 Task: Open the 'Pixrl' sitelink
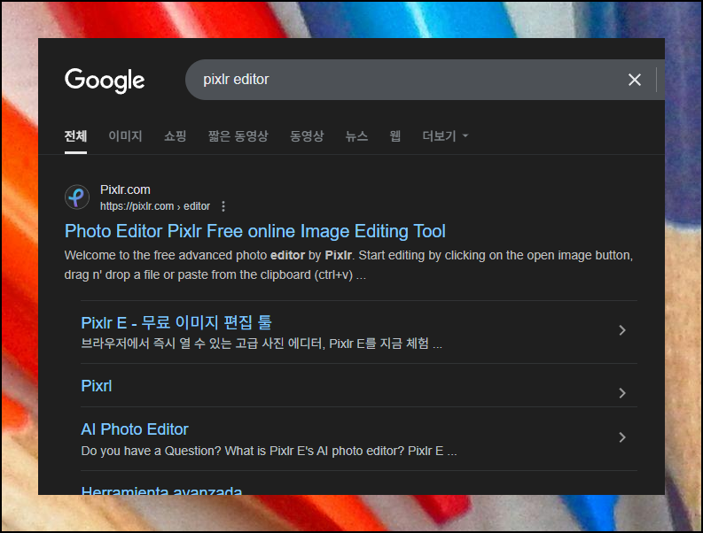click(97, 386)
